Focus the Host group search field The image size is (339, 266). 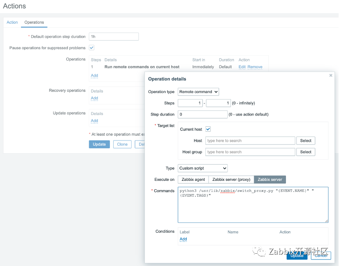point(250,152)
